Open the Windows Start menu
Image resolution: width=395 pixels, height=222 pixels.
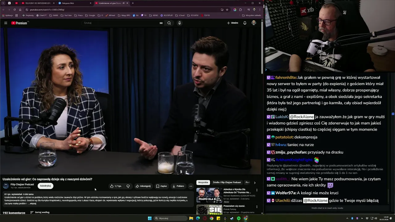[150, 218]
